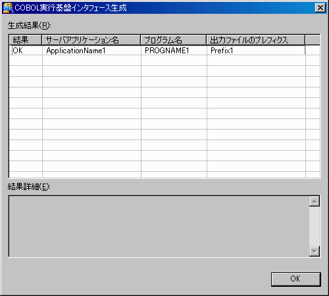329x296 pixels.
Task: Click the dialog title bar text
Action: point(70,8)
